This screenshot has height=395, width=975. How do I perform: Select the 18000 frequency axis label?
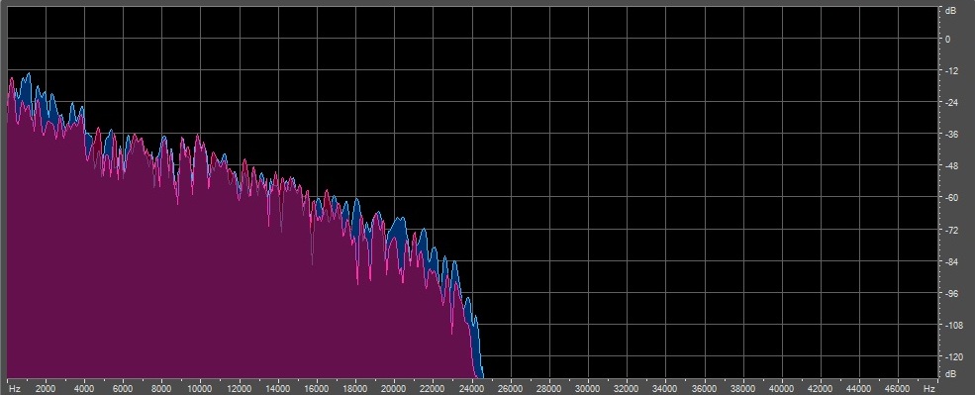point(355,389)
